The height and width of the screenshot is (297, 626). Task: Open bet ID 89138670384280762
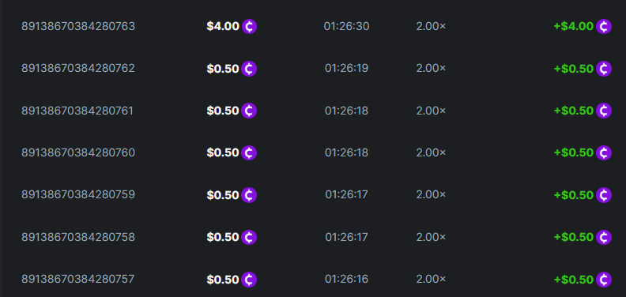[78, 68]
